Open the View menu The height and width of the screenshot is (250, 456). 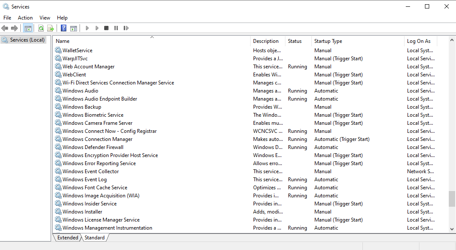click(x=45, y=18)
